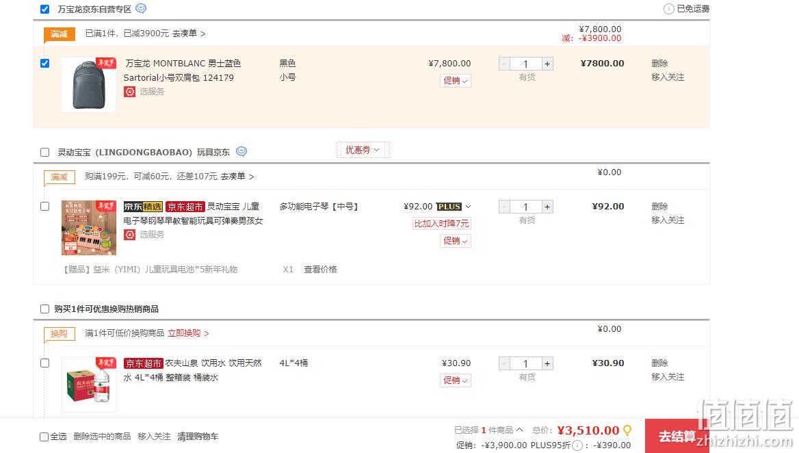Open 灵动宝宝 (LINGDONGBAOBAO) 玩具京东 store link
This screenshot has height=453, width=799.
click(144, 153)
